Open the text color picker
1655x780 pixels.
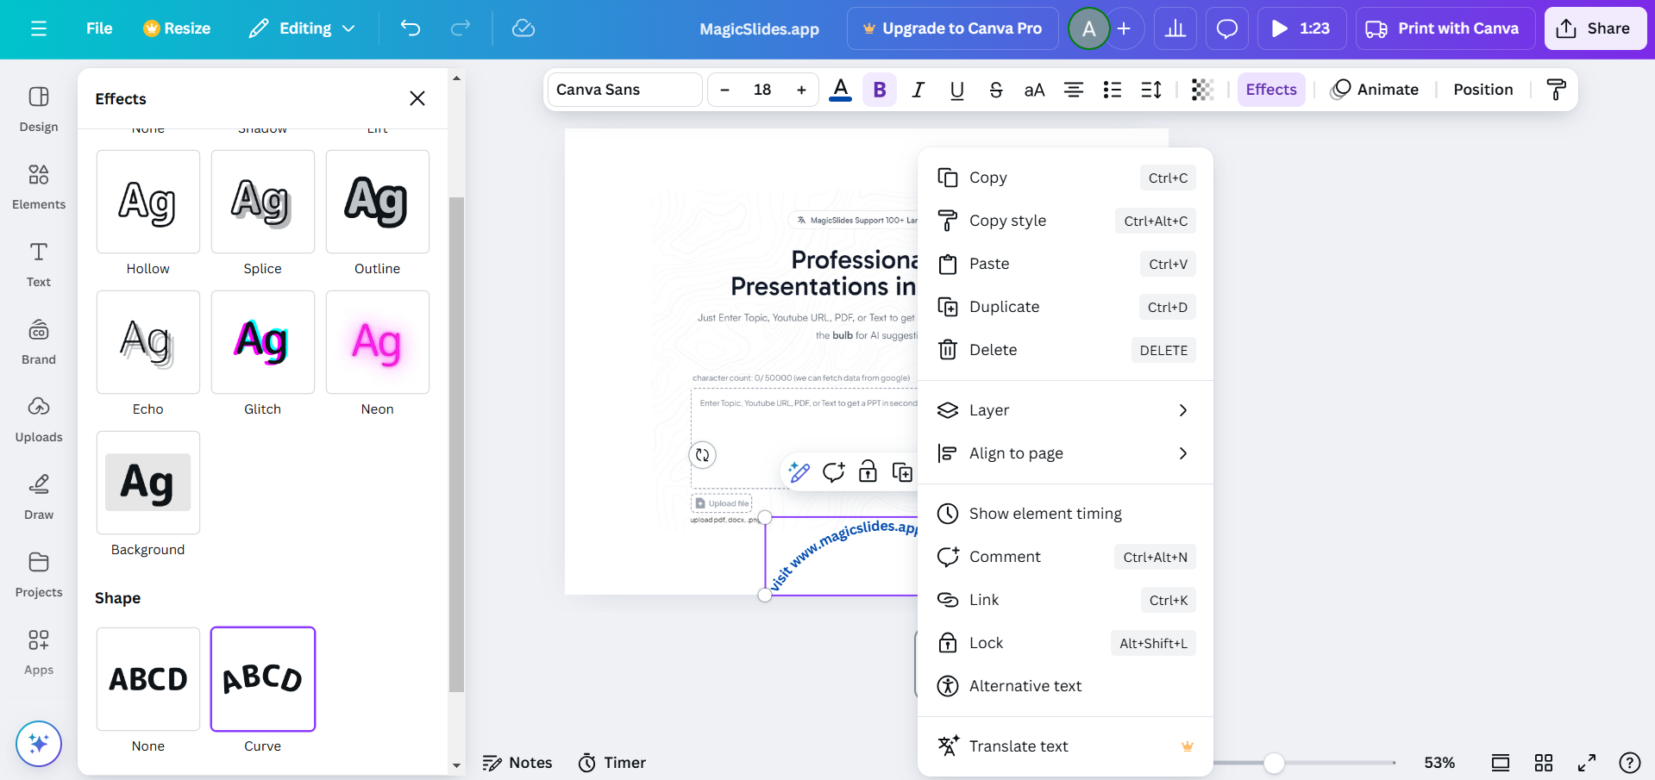(841, 90)
